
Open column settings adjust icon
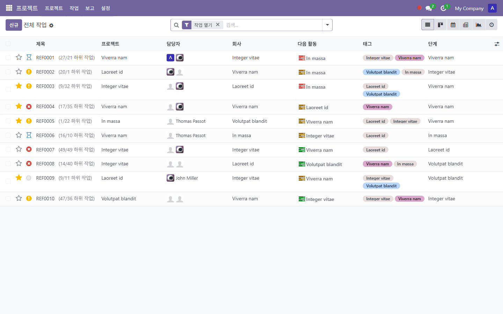click(x=497, y=44)
